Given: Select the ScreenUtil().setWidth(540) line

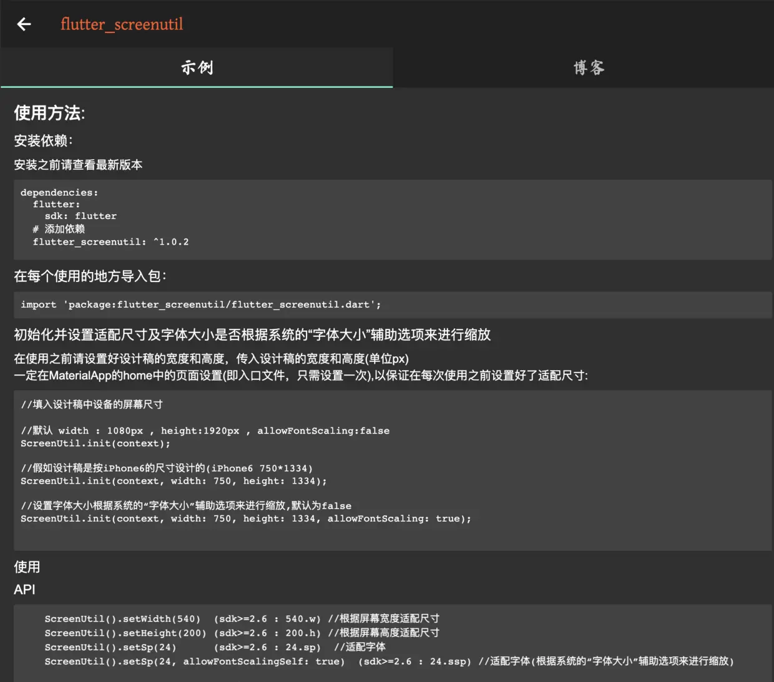Looking at the screenshot, I should pos(242,619).
